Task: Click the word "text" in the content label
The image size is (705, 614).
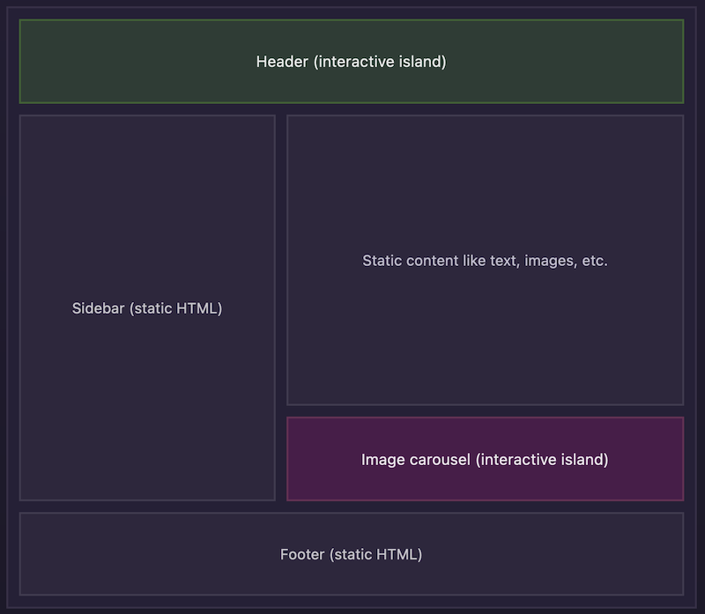Action: click(x=503, y=261)
